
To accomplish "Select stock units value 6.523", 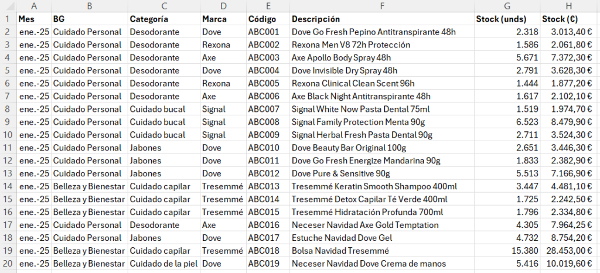I will [507, 122].
